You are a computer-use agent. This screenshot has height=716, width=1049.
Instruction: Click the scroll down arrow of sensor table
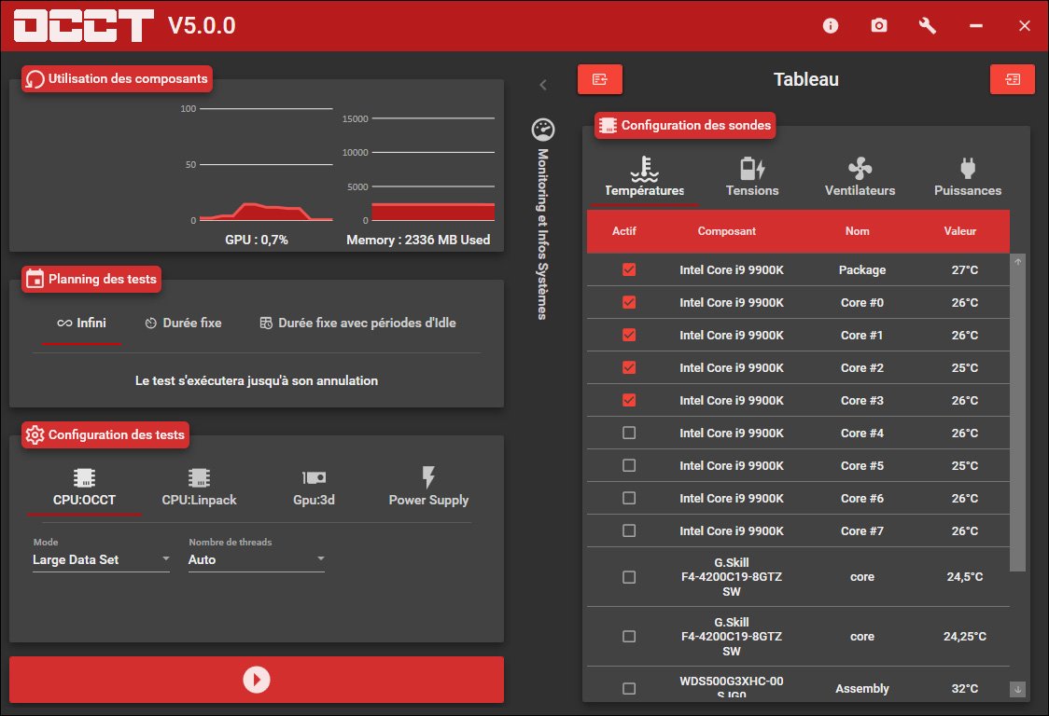coord(1017,689)
